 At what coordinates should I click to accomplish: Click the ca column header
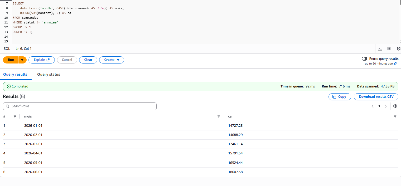click(x=230, y=116)
